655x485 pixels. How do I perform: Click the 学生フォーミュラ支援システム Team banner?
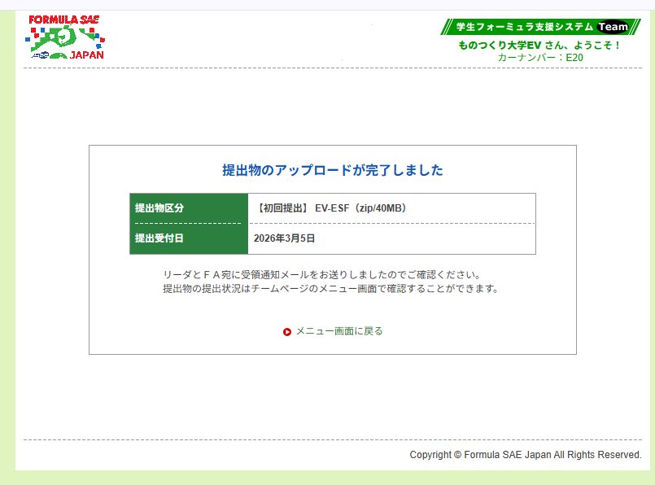pos(540,27)
